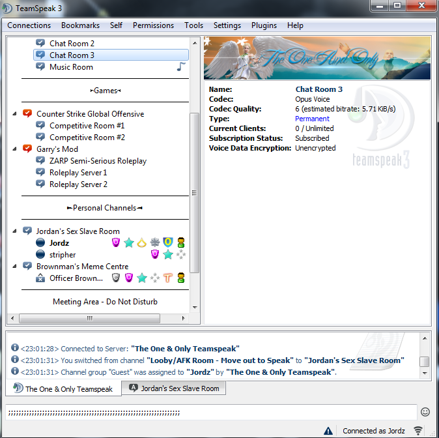Open the Tools menu
439x438 pixels.
click(x=193, y=25)
